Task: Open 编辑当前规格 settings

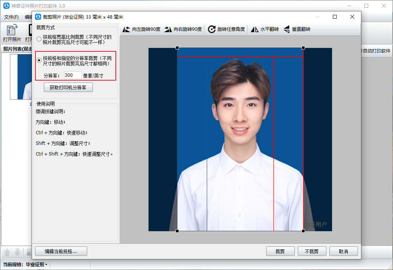Action: [x=61, y=251]
